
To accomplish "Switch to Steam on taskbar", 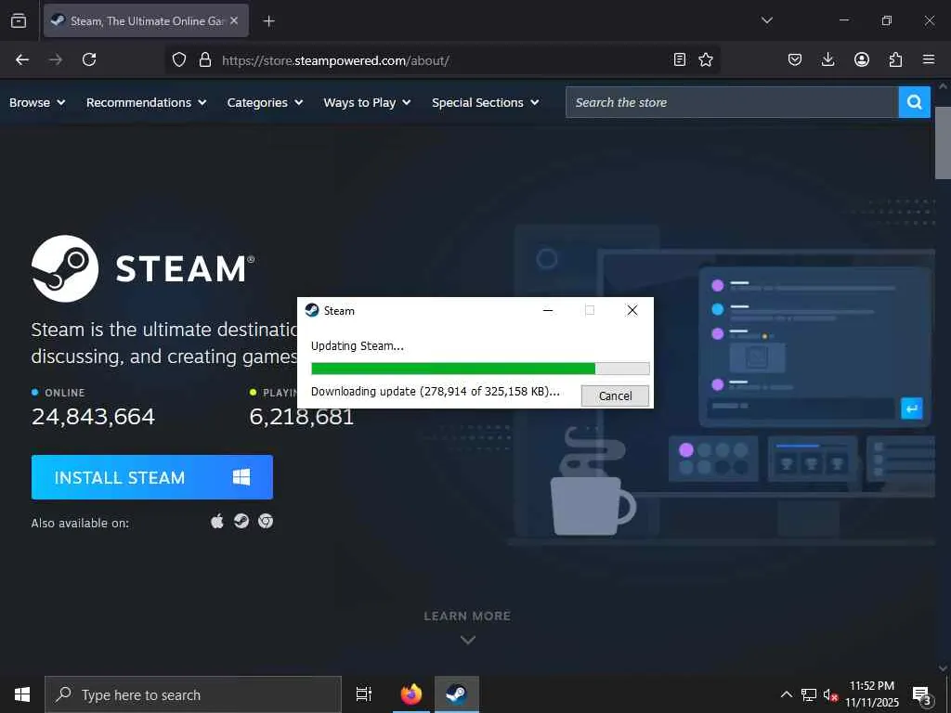I will coord(457,694).
